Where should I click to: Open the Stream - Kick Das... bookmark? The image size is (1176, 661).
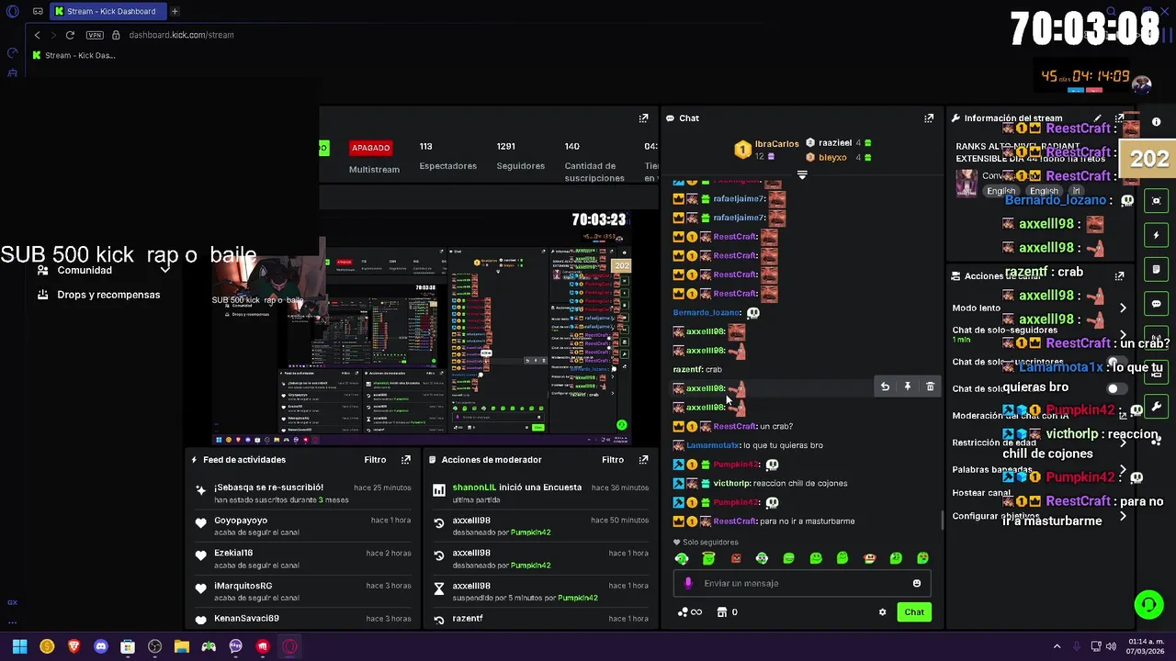coord(73,55)
